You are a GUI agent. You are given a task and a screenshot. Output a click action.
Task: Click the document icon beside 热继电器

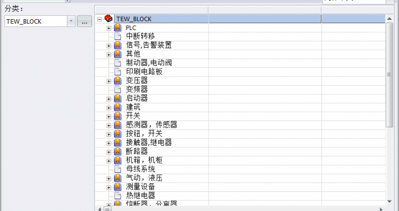(x=117, y=195)
